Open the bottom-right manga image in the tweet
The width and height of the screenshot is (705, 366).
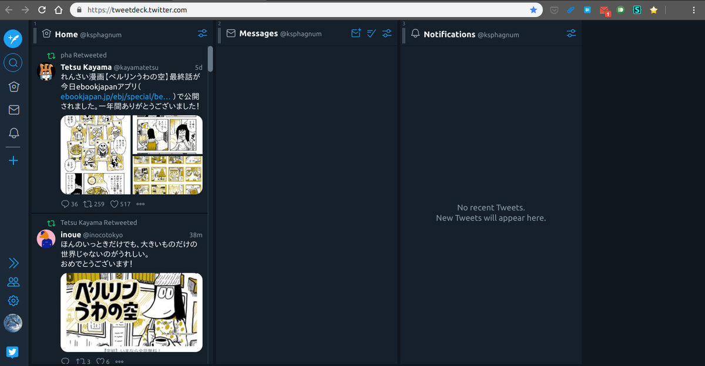[x=167, y=175]
